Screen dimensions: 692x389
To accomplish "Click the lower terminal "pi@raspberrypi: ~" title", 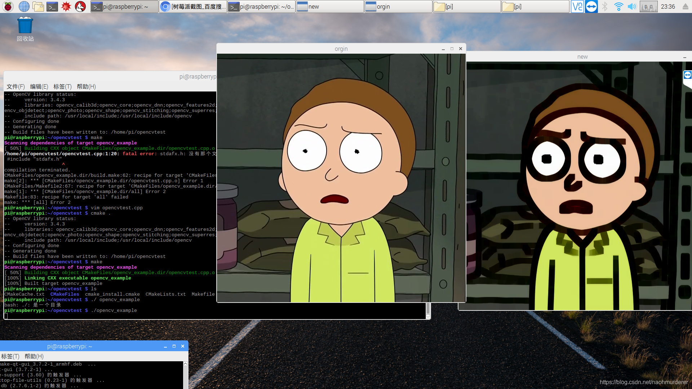I will 70,346.
